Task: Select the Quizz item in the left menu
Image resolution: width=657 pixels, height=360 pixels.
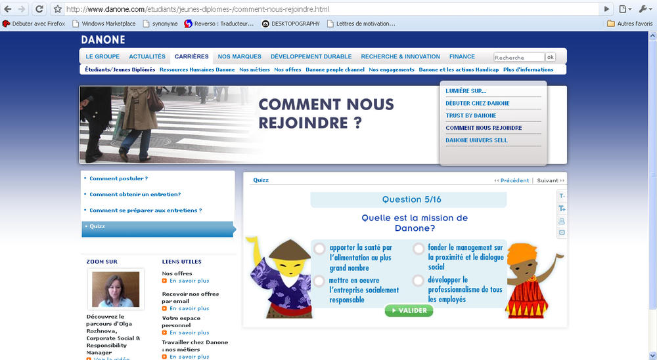Action: (158, 229)
